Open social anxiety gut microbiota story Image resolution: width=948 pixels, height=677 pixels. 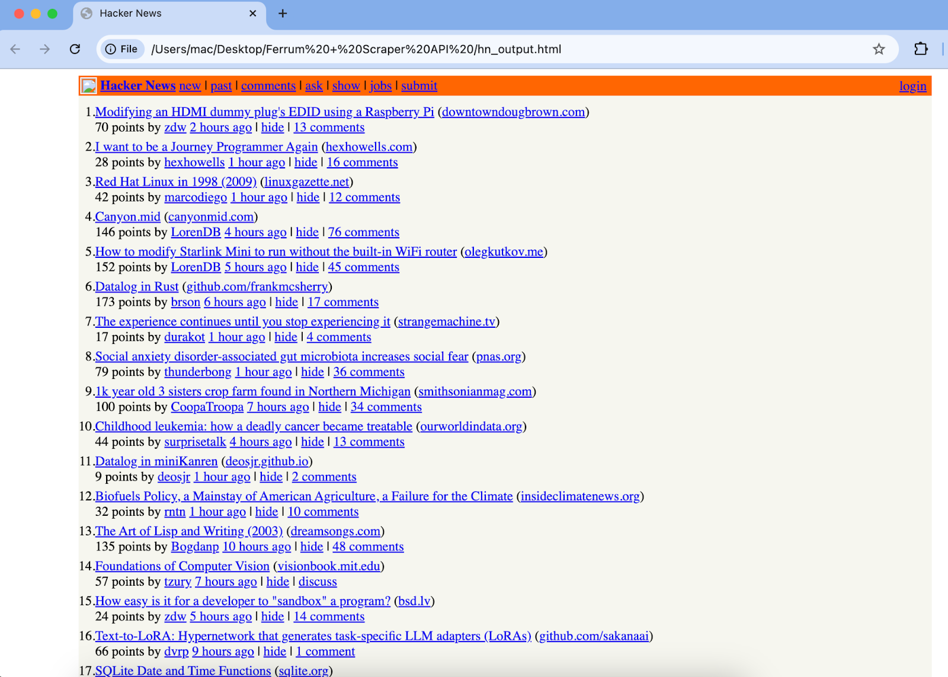tap(282, 356)
